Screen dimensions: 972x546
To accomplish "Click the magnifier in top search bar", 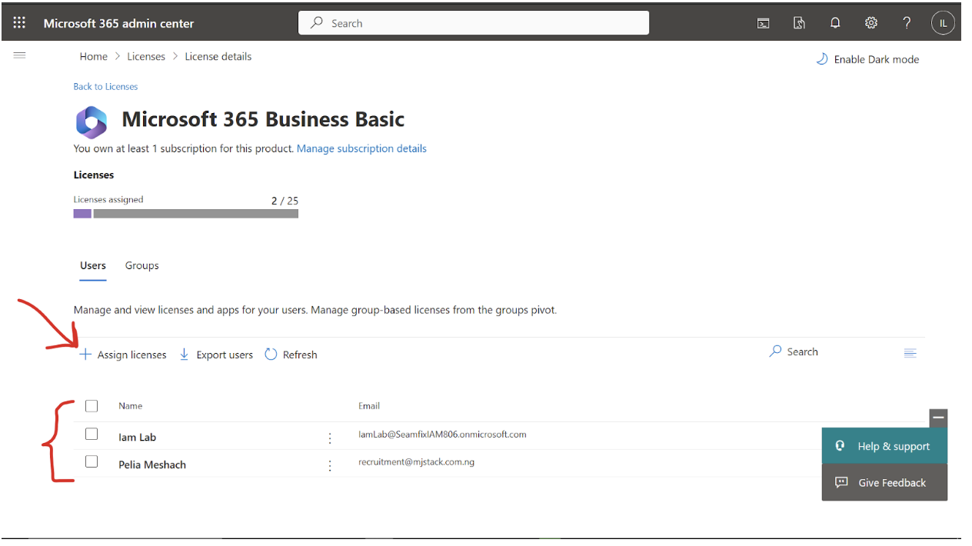I will tap(316, 23).
